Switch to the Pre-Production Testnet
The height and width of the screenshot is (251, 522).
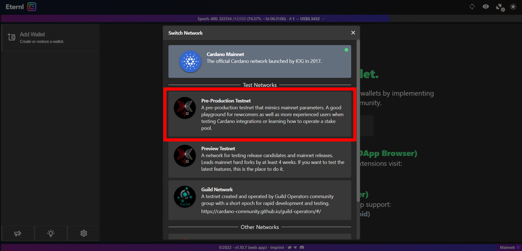click(x=259, y=114)
